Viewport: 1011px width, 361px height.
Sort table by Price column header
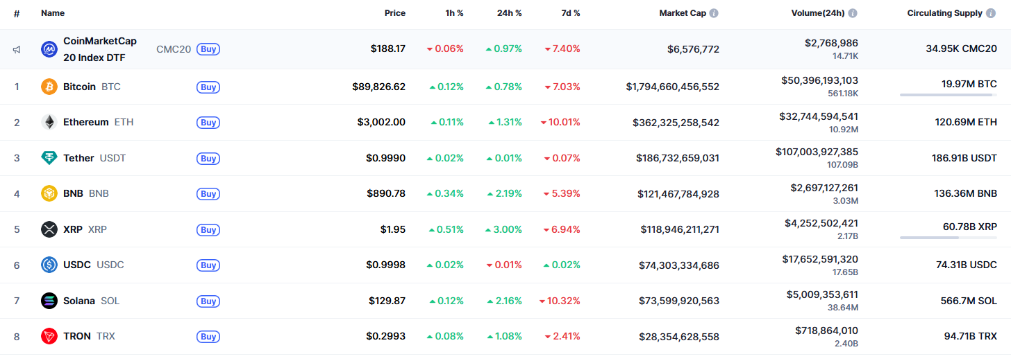[x=394, y=13]
